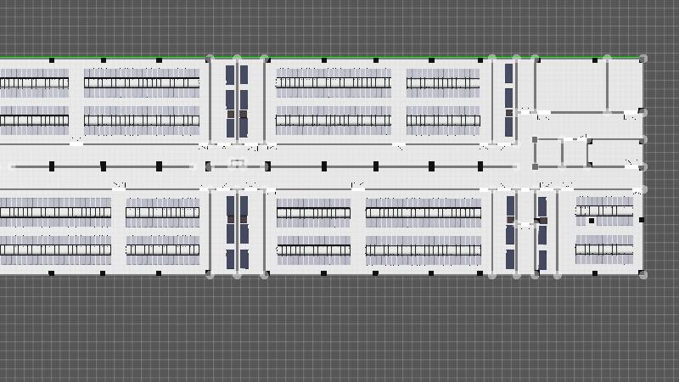This screenshot has height=382, width=679.
Task: Click the second small room at center right
Action: 575,153
